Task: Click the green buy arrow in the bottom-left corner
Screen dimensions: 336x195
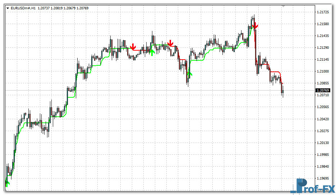Action: 7,184
